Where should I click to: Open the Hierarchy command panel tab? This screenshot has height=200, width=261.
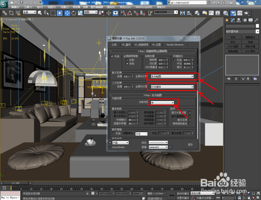pos(239,20)
